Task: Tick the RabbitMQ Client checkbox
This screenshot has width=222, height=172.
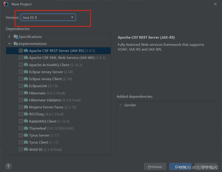Action: tap(21, 121)
